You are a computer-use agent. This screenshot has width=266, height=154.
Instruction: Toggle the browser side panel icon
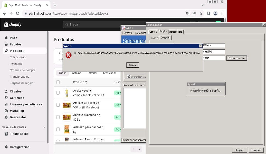click(x=209, y=13)
